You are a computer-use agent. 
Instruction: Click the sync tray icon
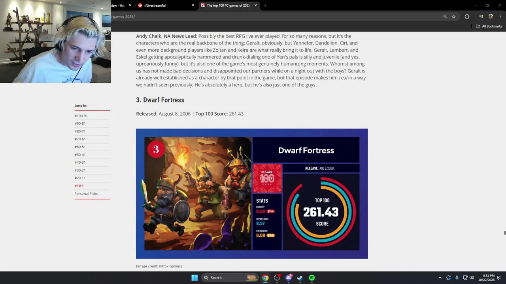click(448, 278)
